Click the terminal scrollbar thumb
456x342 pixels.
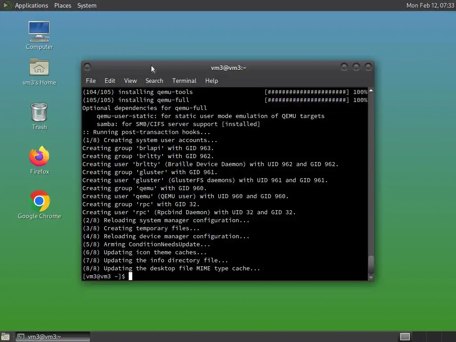coord(371,265)
